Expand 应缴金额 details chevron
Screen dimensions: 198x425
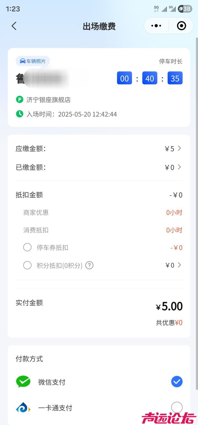(x=180, y=148)
